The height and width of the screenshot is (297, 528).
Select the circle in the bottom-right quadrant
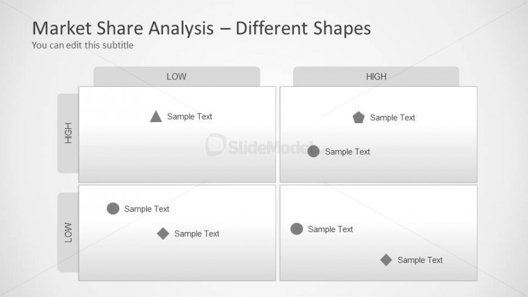[x=297, y=229]
